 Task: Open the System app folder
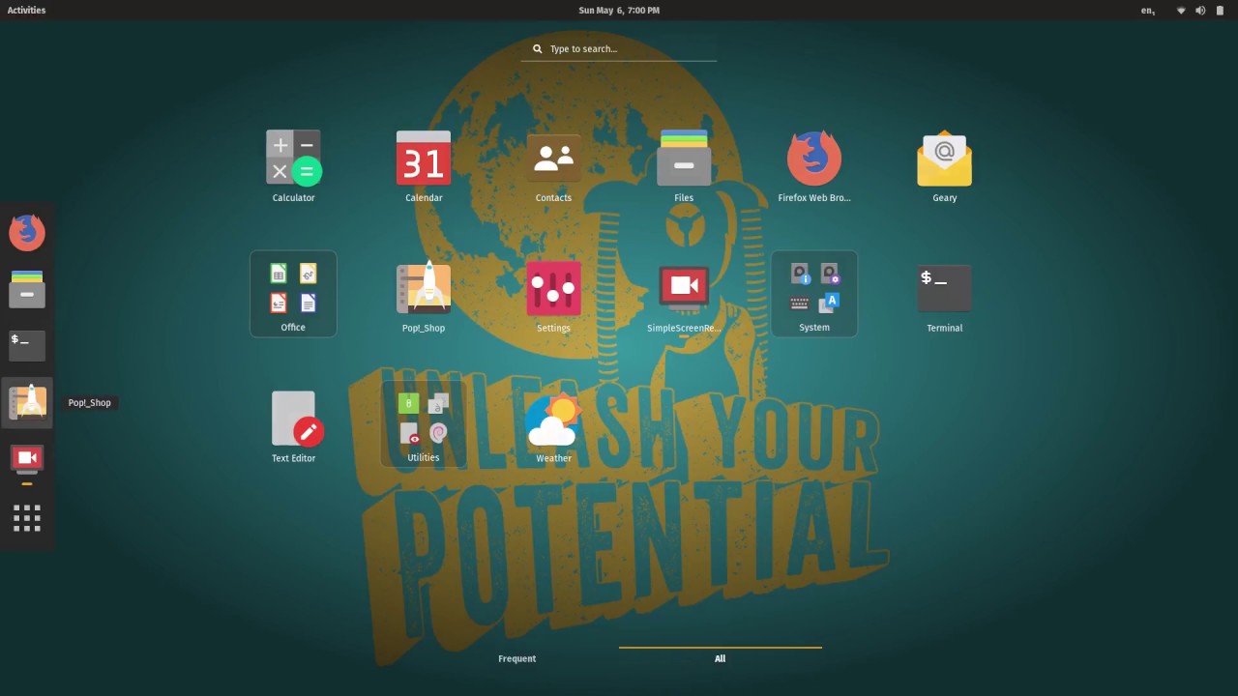pyautogui.click(x=814, y=294)
